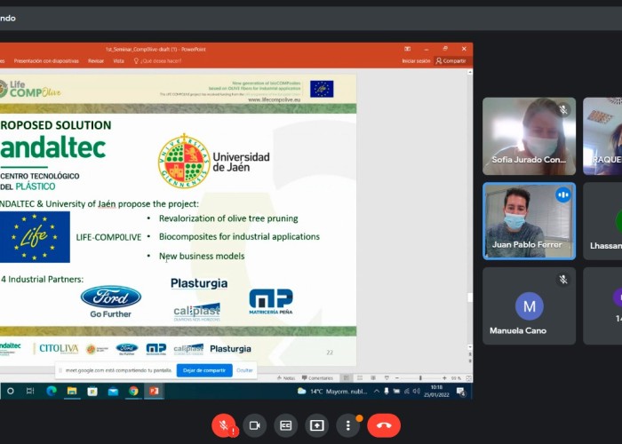Switch to Normal view icon in status bar
This screenshot has height=444, width=622.
click(346, 377)
